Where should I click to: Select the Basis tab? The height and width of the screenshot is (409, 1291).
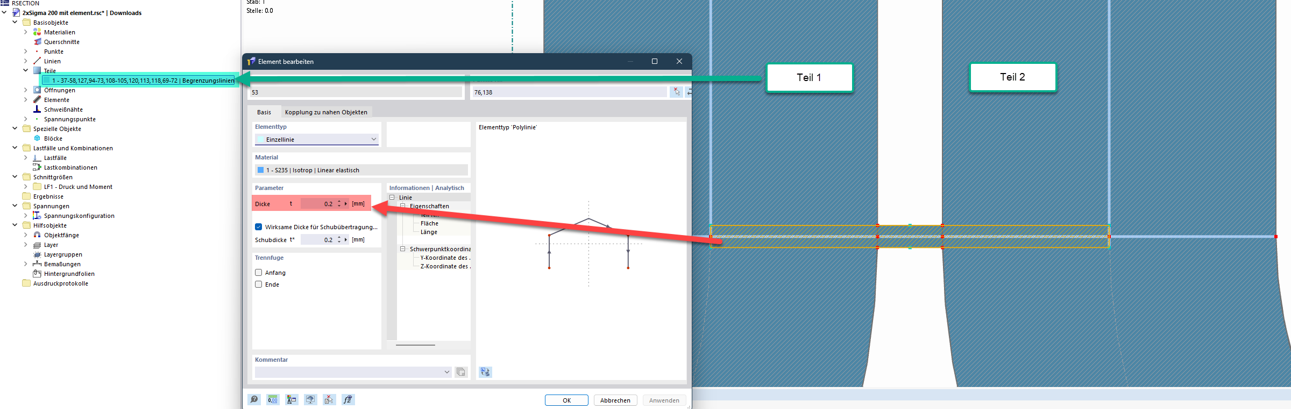[x=264, y=112]
